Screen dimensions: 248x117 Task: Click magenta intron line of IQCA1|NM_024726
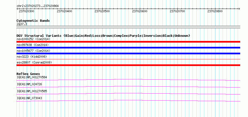coord(128,87)
